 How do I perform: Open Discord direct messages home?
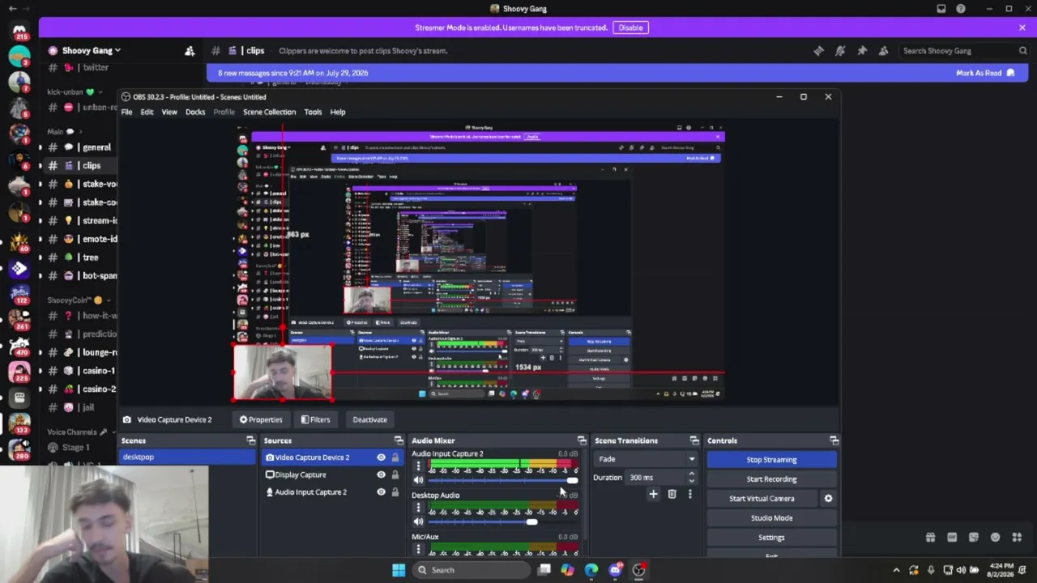point(19,31)
